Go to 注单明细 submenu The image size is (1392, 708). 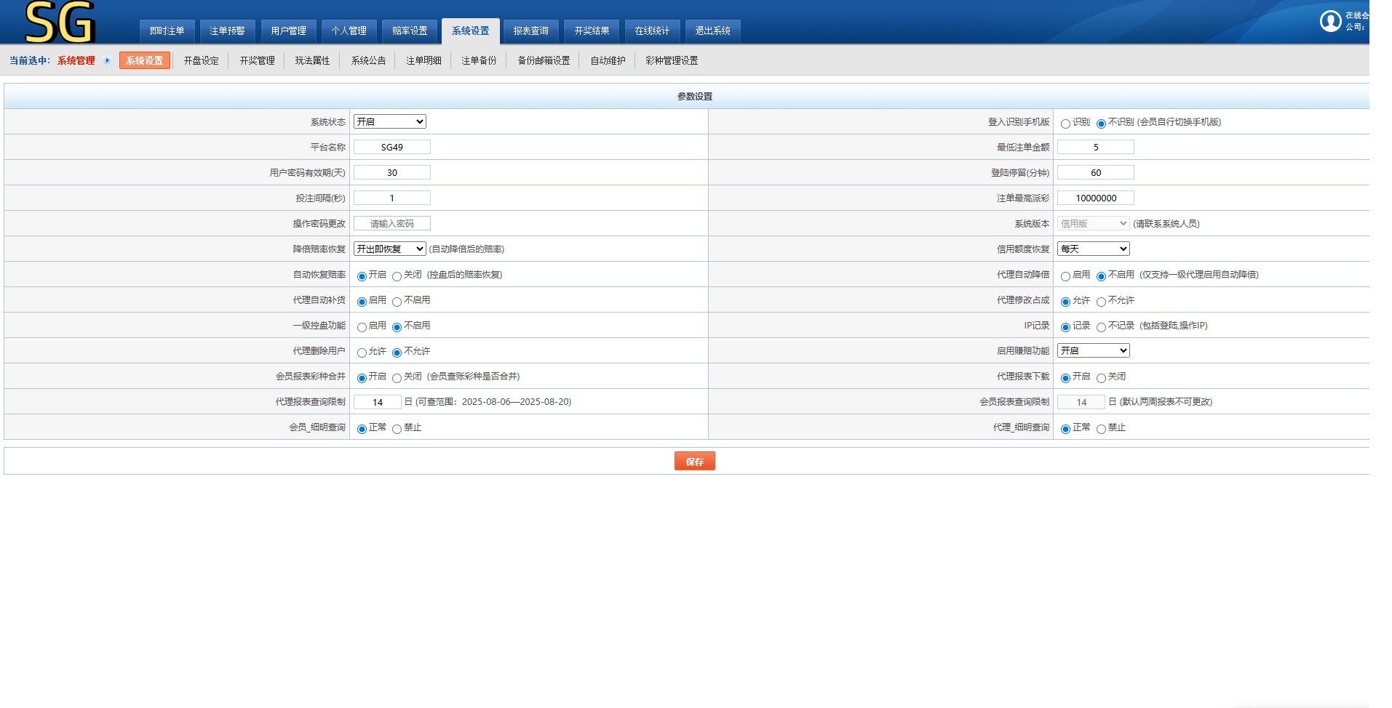423,60
